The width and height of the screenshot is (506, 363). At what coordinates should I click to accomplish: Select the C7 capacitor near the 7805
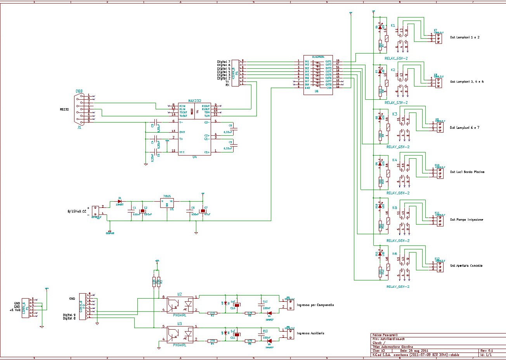click(202, 211)
